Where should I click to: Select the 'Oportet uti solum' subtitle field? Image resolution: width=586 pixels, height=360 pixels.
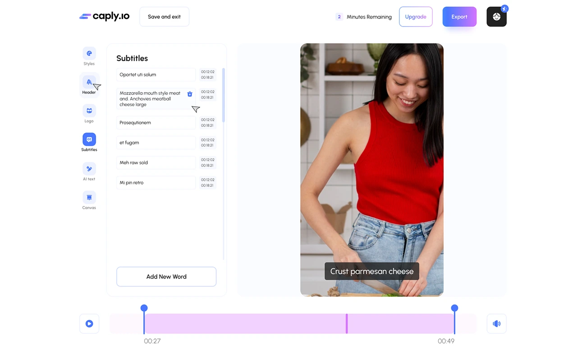156,75
